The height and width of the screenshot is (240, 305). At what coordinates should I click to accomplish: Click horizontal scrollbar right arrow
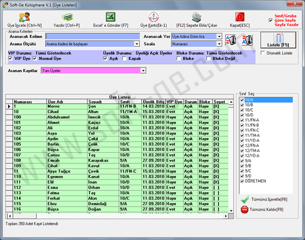pos(226,216)
